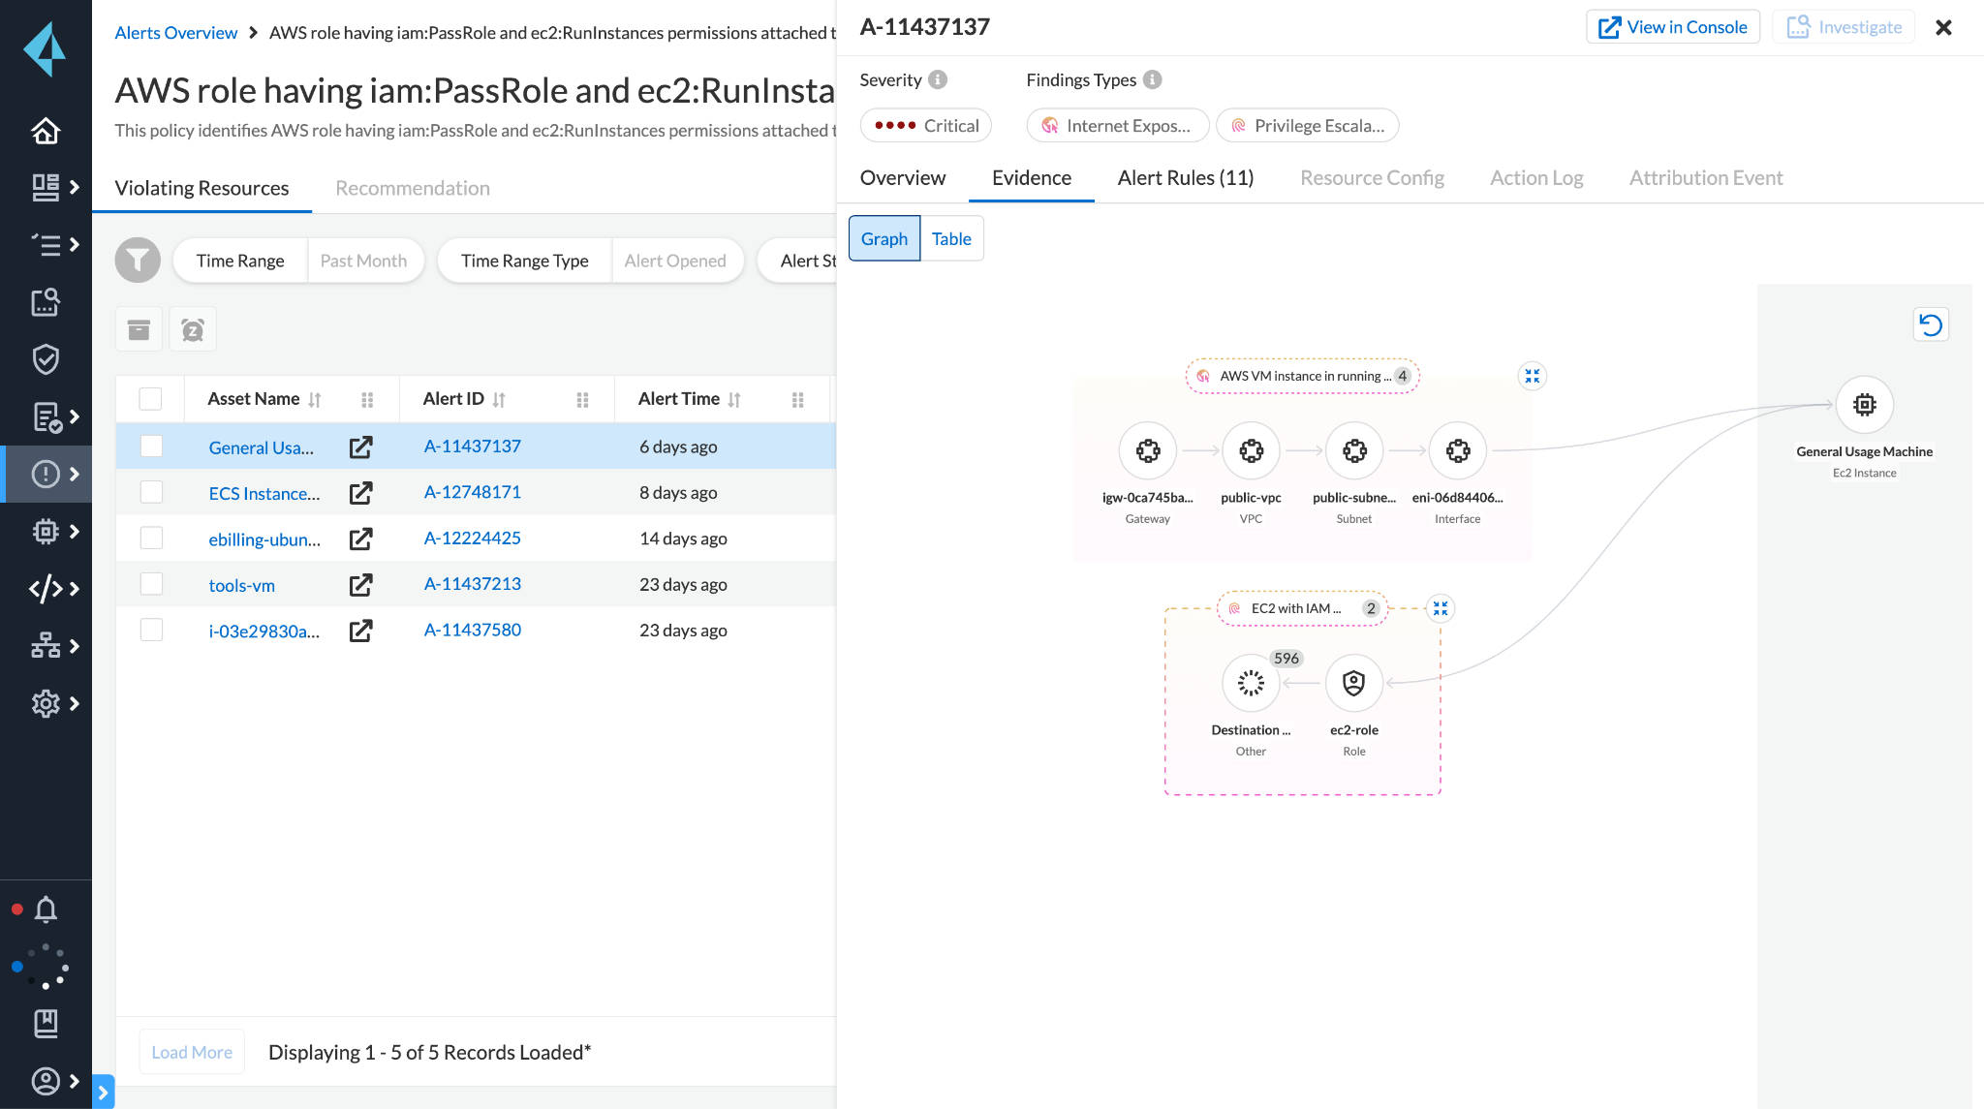The image size is (1984, 1109).
Task: Open the Dashboards sidebar icon
Action: click(x=46, y=187)
